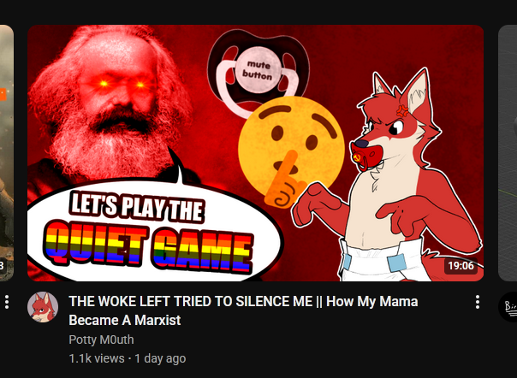
Task: Click the '1.1k views' metadata text
Action: click(97, 358)
